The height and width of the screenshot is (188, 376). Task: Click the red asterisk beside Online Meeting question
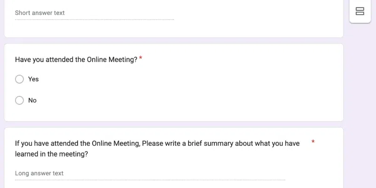(x=141, y=59)
